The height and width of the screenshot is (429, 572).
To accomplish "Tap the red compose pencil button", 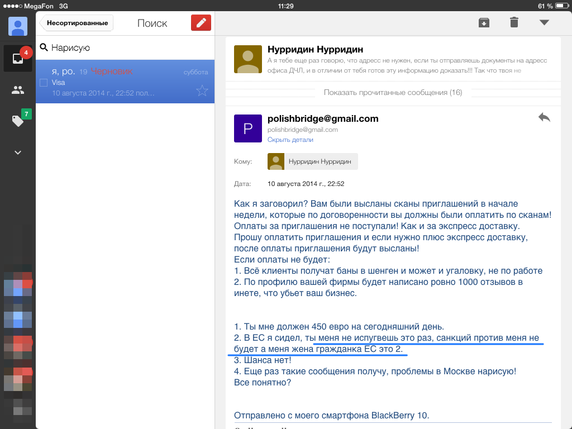I will (201, 23).
